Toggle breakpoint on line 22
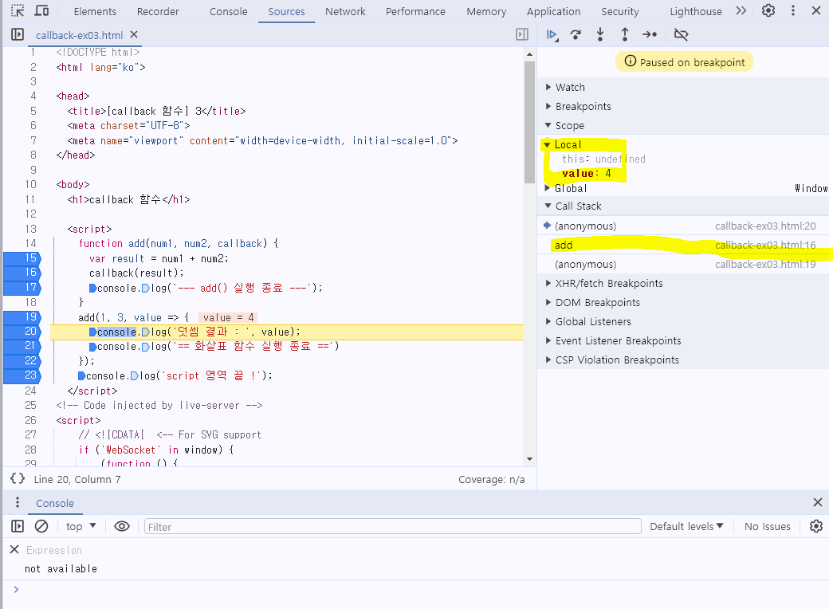 click(x=22, y=361)
